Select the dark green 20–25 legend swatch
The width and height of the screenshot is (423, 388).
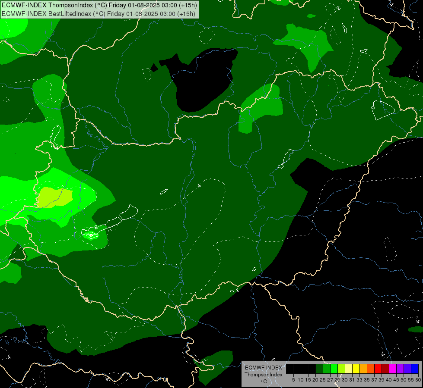click(x=319, y=369)
